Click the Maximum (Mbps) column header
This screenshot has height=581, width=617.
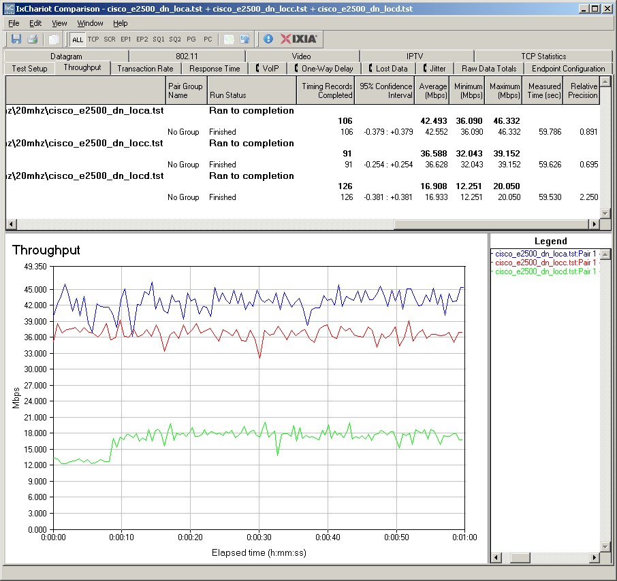tap(503, 90)
